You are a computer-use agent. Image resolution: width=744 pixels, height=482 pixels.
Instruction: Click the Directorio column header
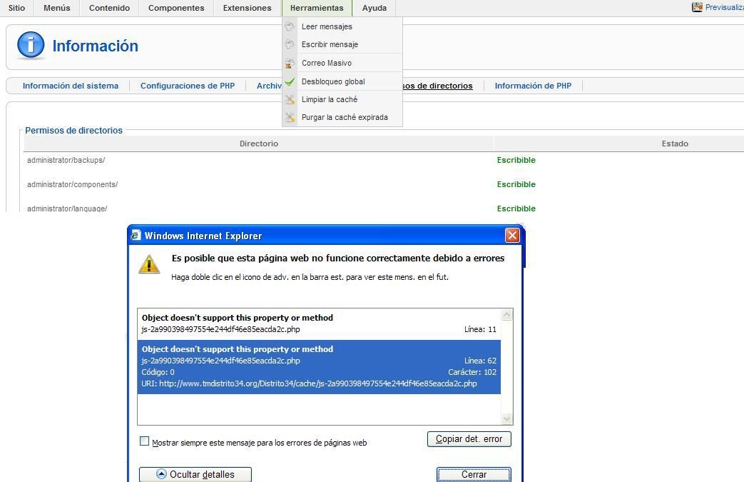click(x=259, y=144)
